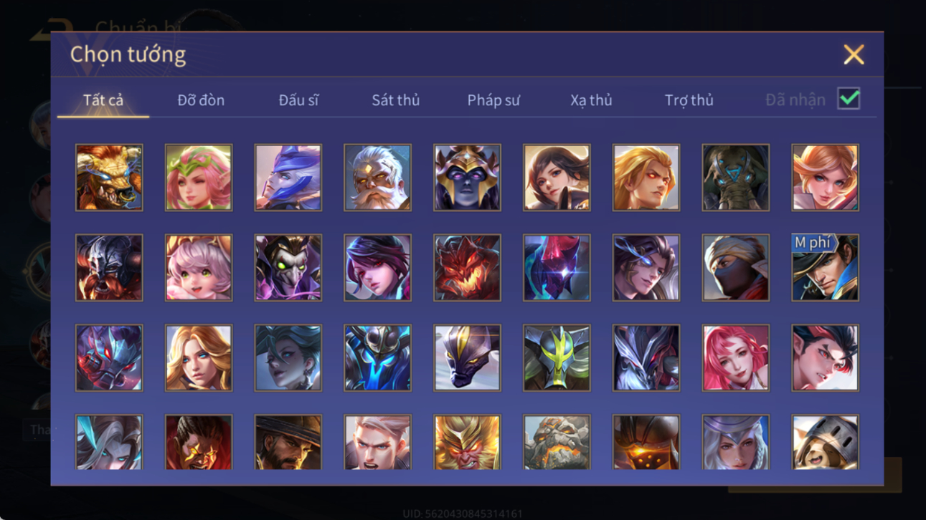Choose the pink-haired hero with green leaf crown
Image resolution: width=926 pixels, height=520 pixels.
click(199, 178)
